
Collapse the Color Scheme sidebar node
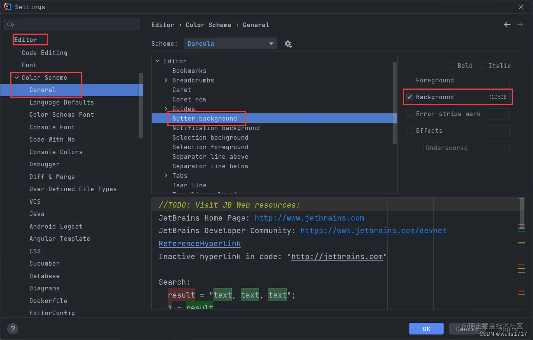pos(17,77)
